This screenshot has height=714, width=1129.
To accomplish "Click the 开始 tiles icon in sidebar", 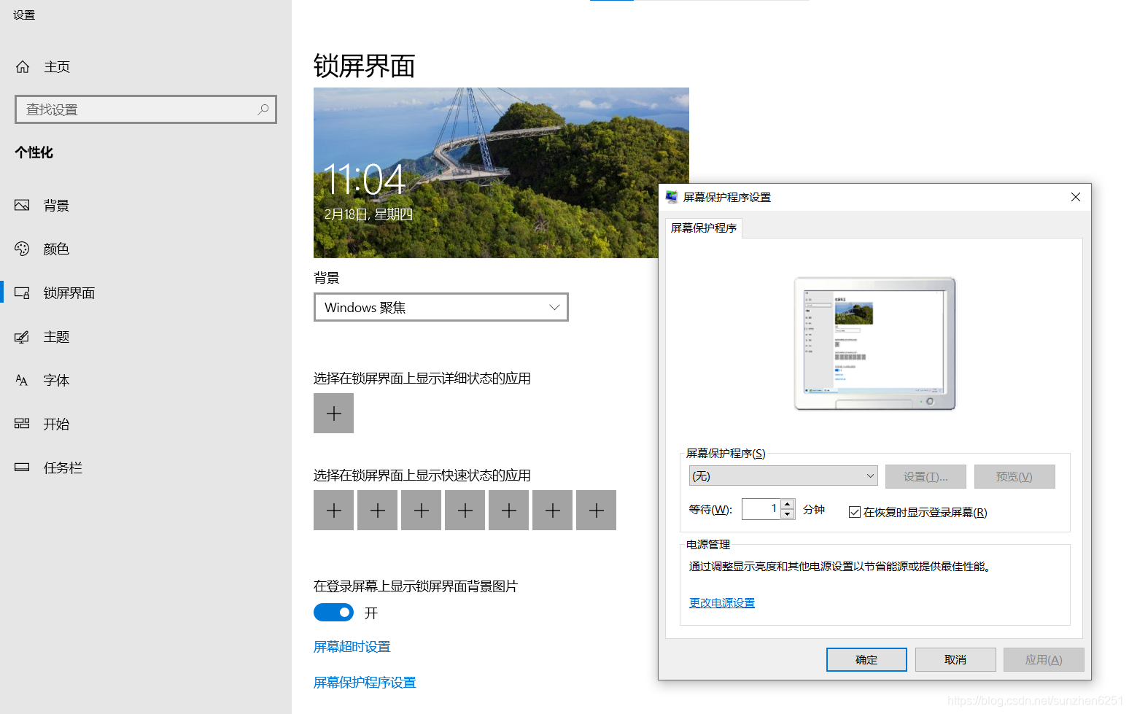I will [22, 424].
